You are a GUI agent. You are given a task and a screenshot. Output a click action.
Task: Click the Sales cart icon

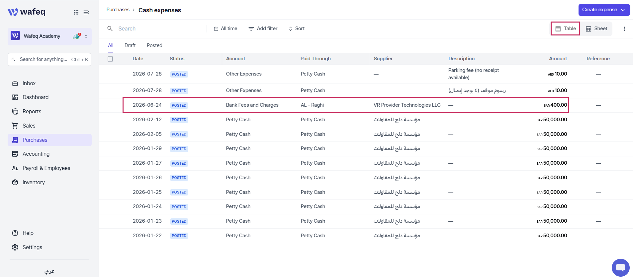[x=15, y=126]
